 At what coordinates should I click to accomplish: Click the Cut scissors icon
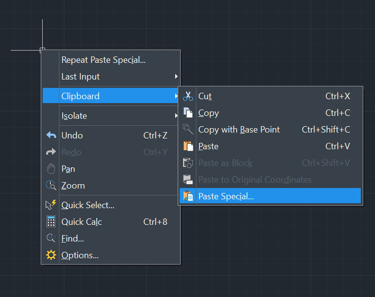tap(188, 96)
